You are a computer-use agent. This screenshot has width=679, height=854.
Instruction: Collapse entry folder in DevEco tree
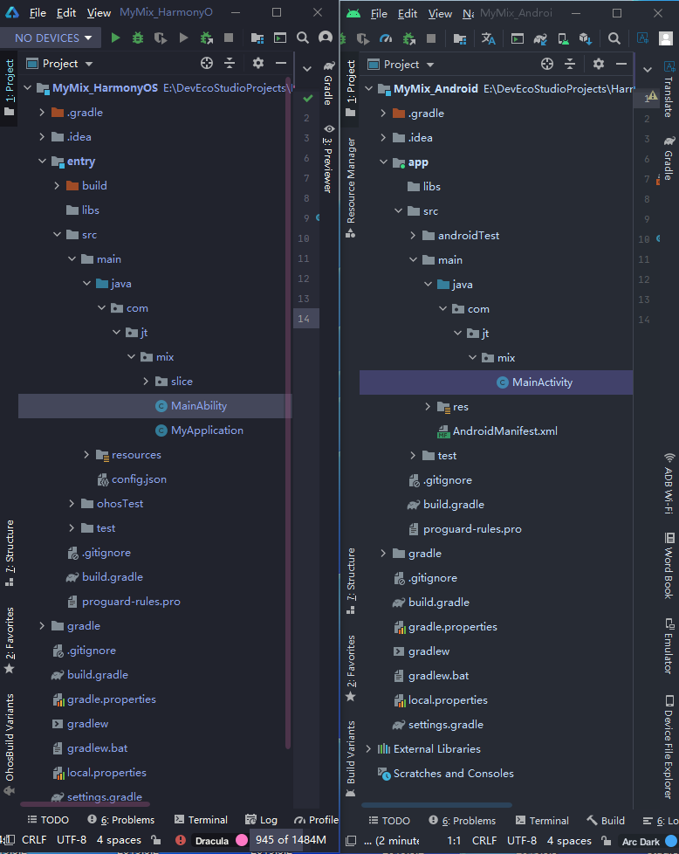(42, 161)
